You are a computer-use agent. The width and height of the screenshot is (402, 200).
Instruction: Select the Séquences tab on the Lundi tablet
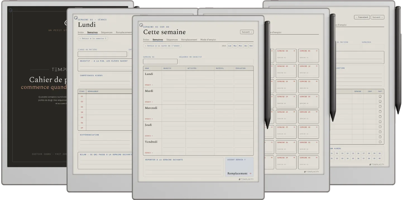(x=107, y=33)
